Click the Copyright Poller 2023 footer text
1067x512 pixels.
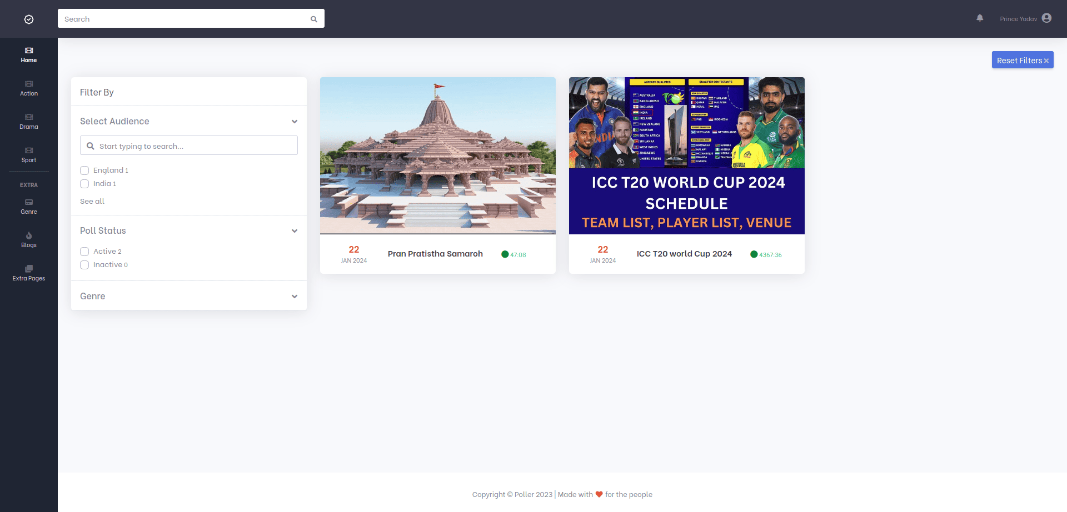tap(512, 494)
